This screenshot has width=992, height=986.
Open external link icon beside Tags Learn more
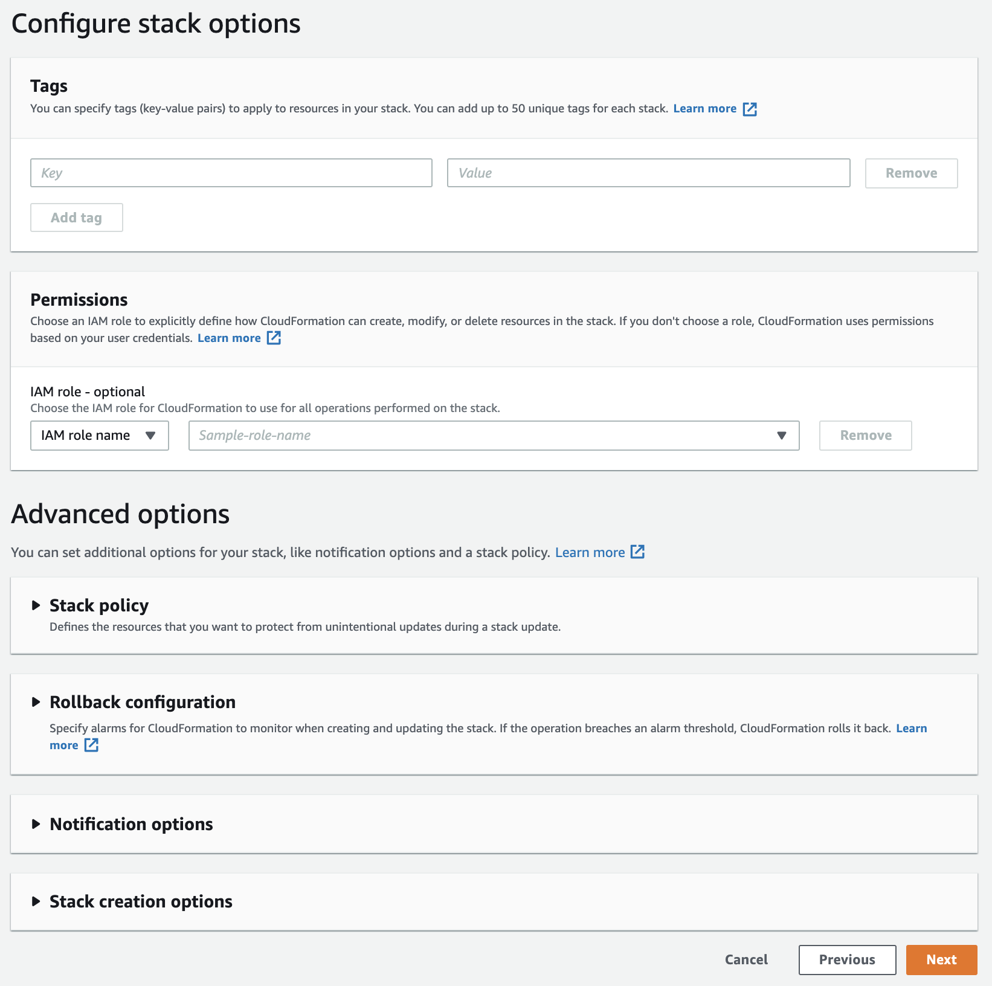pos(750,109)
